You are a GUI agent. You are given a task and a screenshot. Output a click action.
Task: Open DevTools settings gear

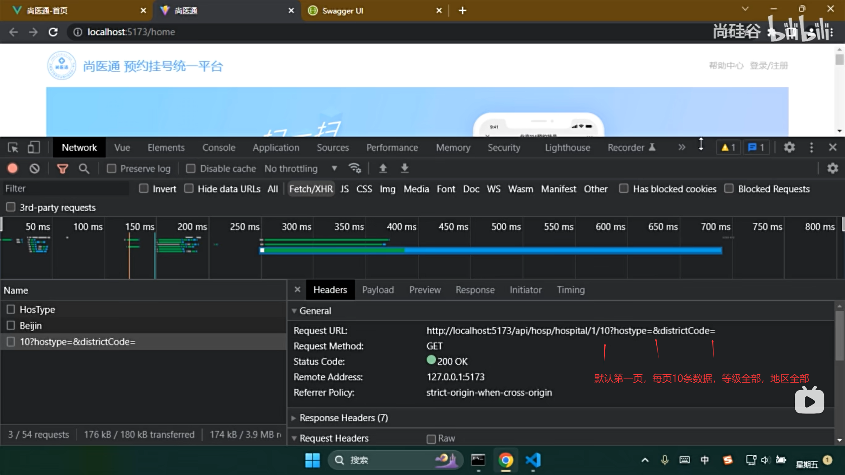coord(789,147)
